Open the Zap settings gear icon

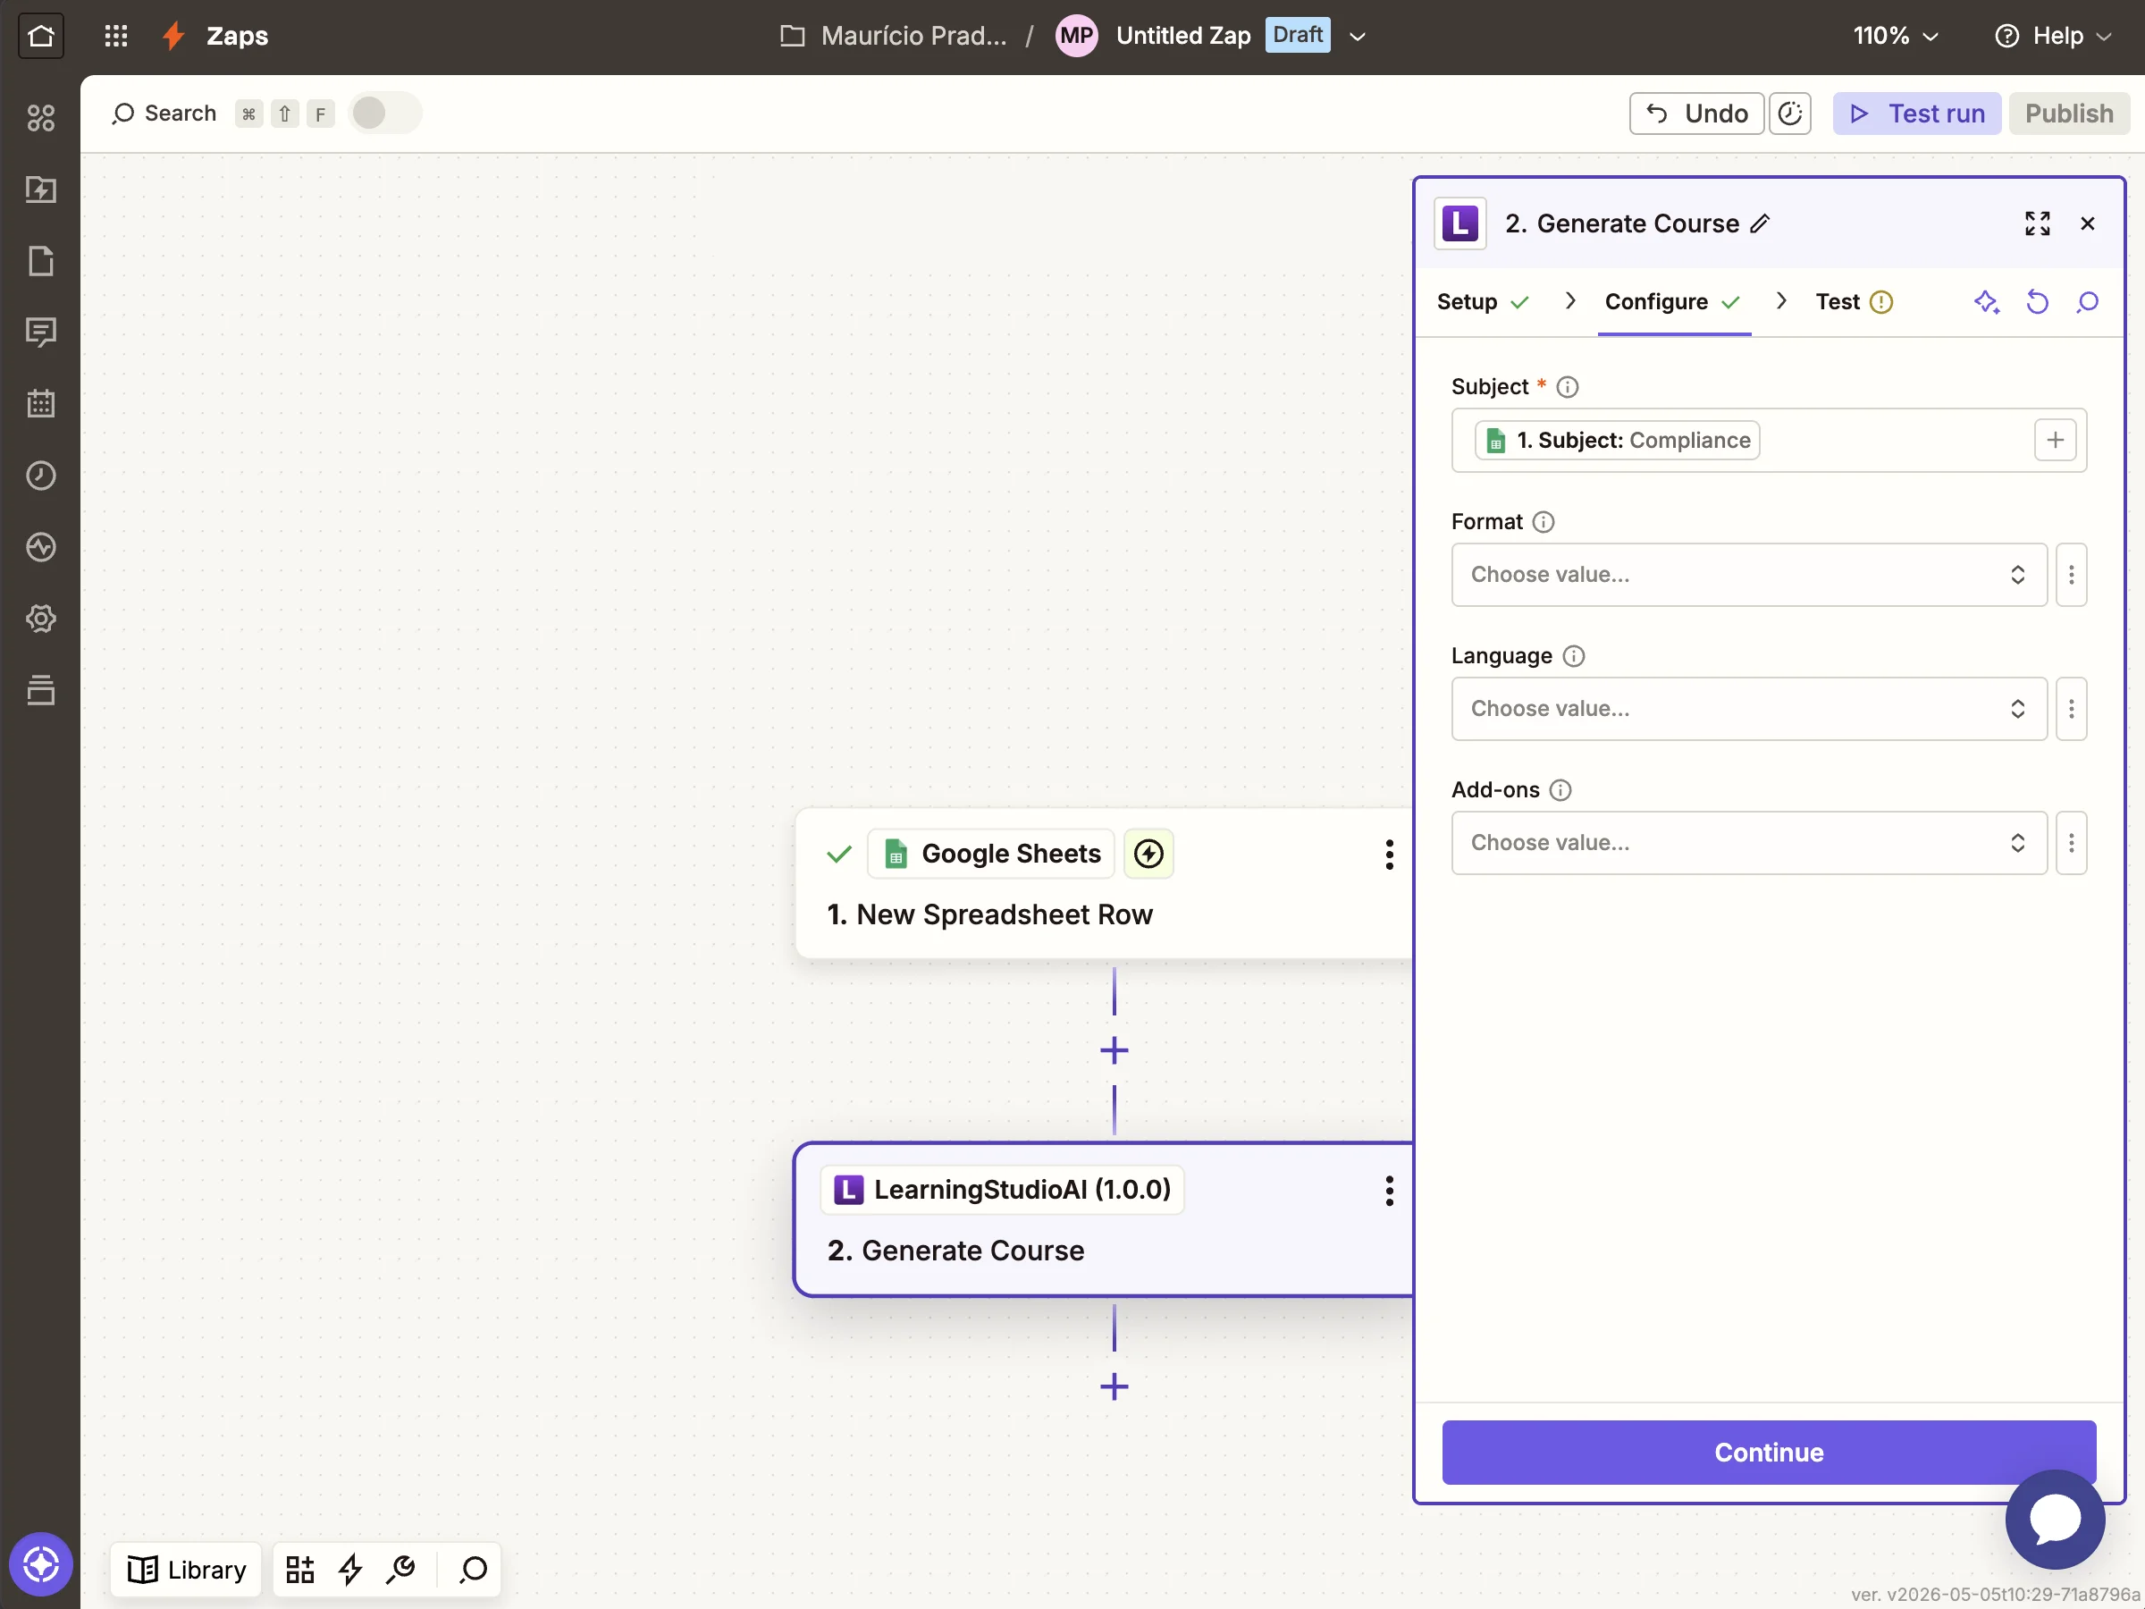click(x=41, y=619)
